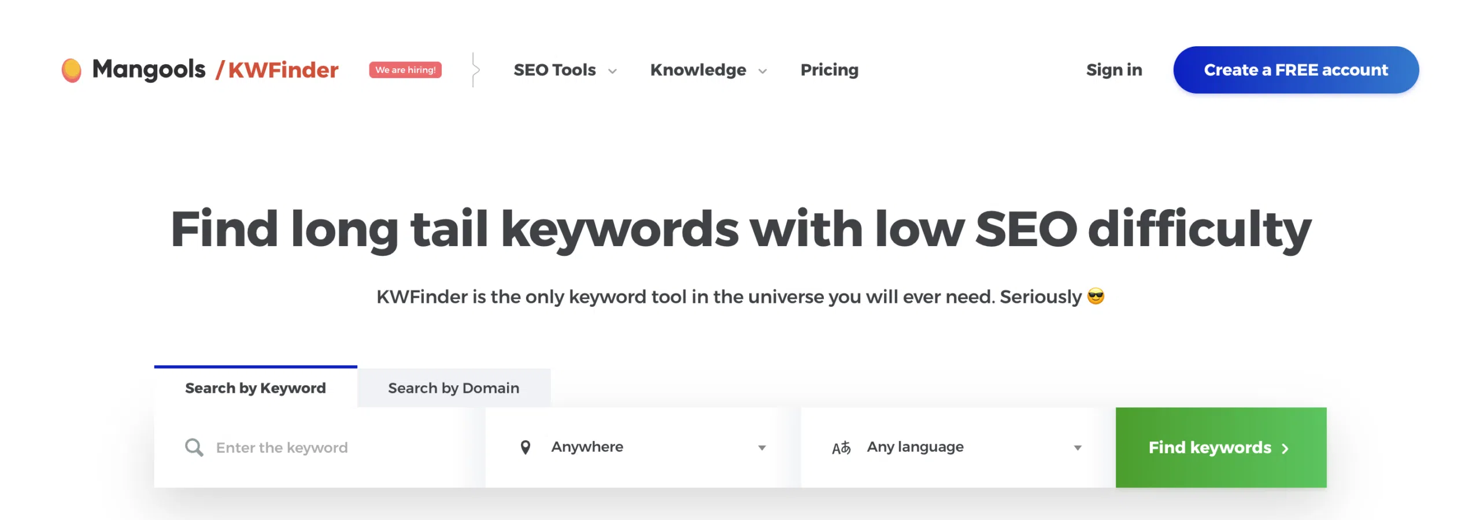Viewport: 1480px width, 520px height.
Task: Click the magnifying glass search icon
Action: point(194,447)
